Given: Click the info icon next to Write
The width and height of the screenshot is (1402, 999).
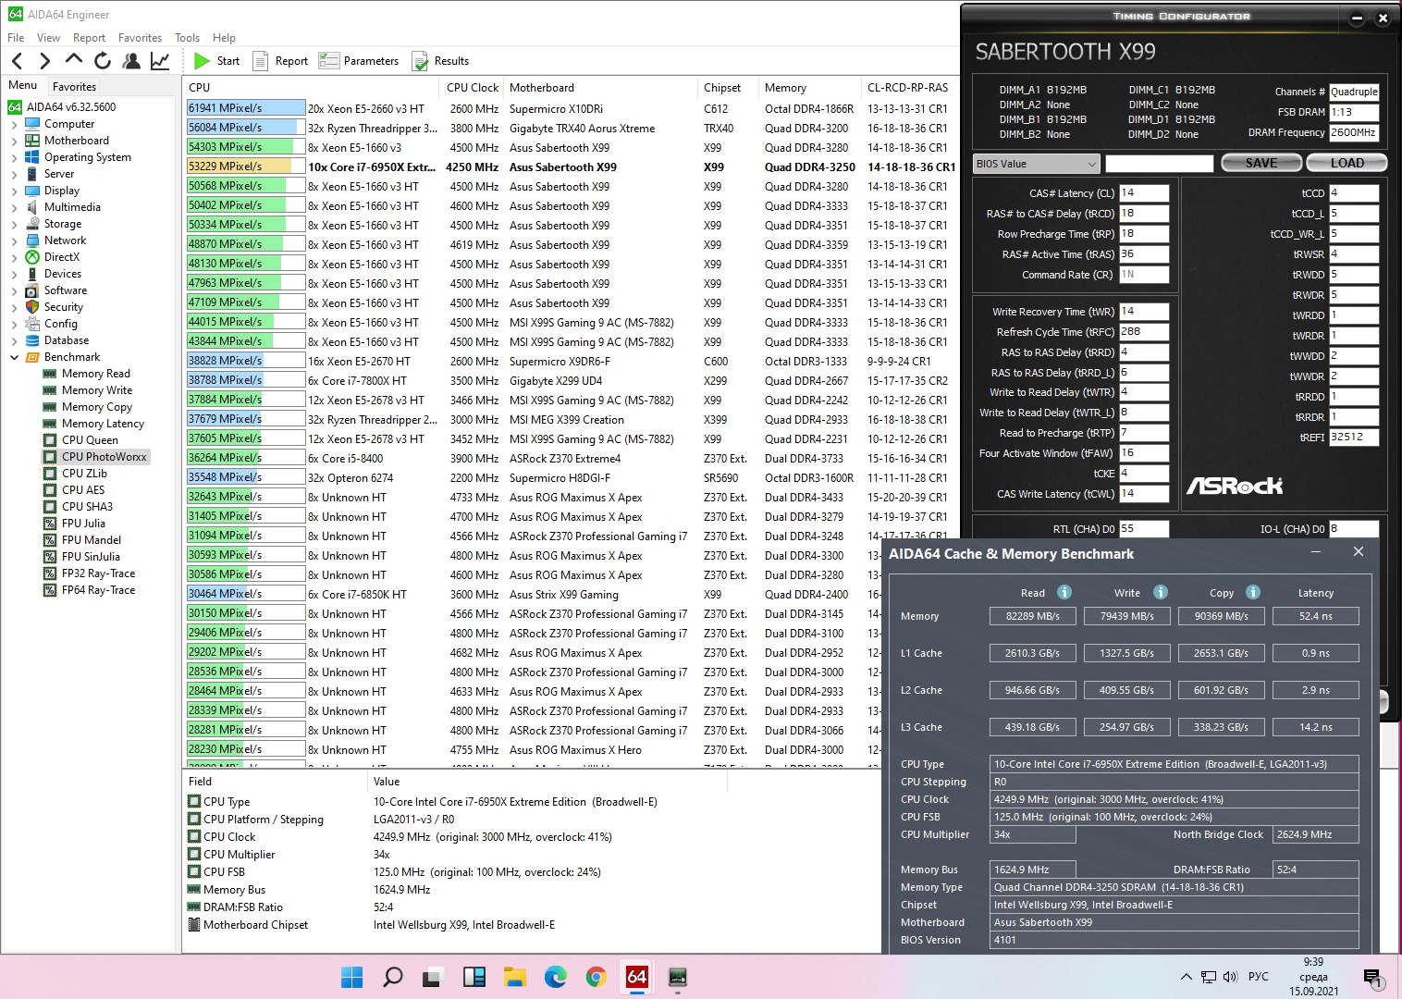Looking at the screenshot, I should (x=1161, y=592).
